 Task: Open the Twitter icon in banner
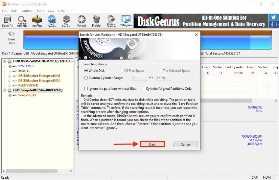click(x=274, y=17)
